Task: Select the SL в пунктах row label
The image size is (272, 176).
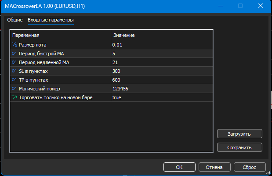Action: click(x=33, y=71)
